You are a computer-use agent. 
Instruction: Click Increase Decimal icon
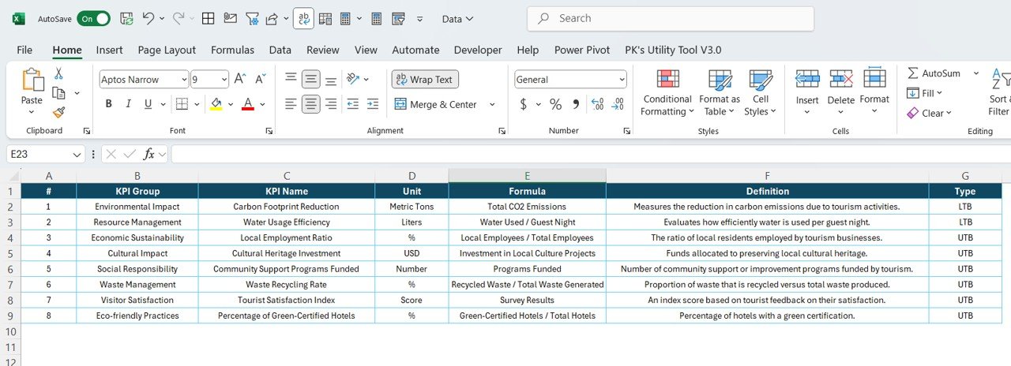tap(597, 104)
